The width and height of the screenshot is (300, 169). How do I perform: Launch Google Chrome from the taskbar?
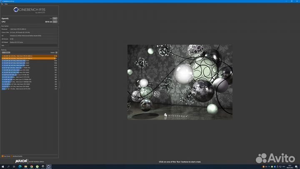coord(31,166)
